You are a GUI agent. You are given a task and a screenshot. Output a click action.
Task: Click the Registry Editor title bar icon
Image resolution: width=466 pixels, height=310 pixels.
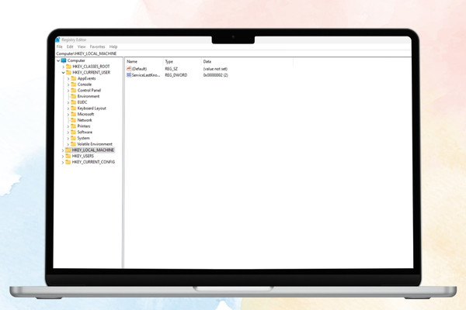click(x=58, y=40)
